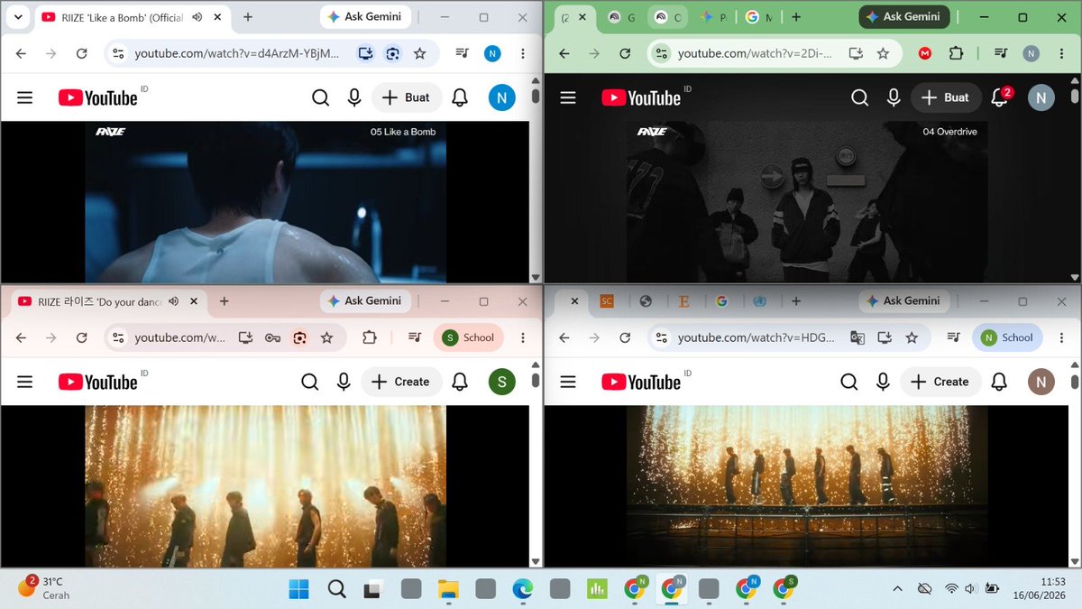The width and height of the screenshot is (1082, 609).
Task: Click the Like a Bomb video player
Action: pyautogui.click(x=265, y=202)
